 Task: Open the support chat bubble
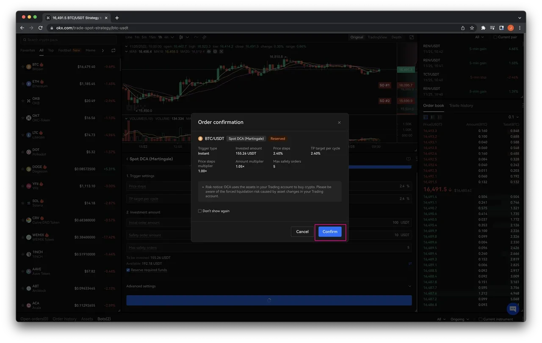click(x=513, y=308)
